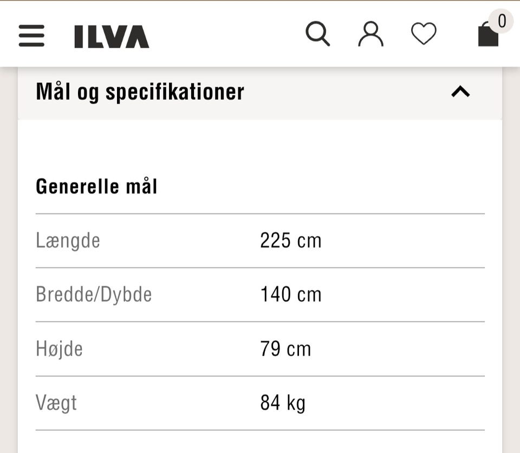Viewport: 520px width, 453px height.
Task: Click the Vægt table row
Action: click(x=260, y=403)
